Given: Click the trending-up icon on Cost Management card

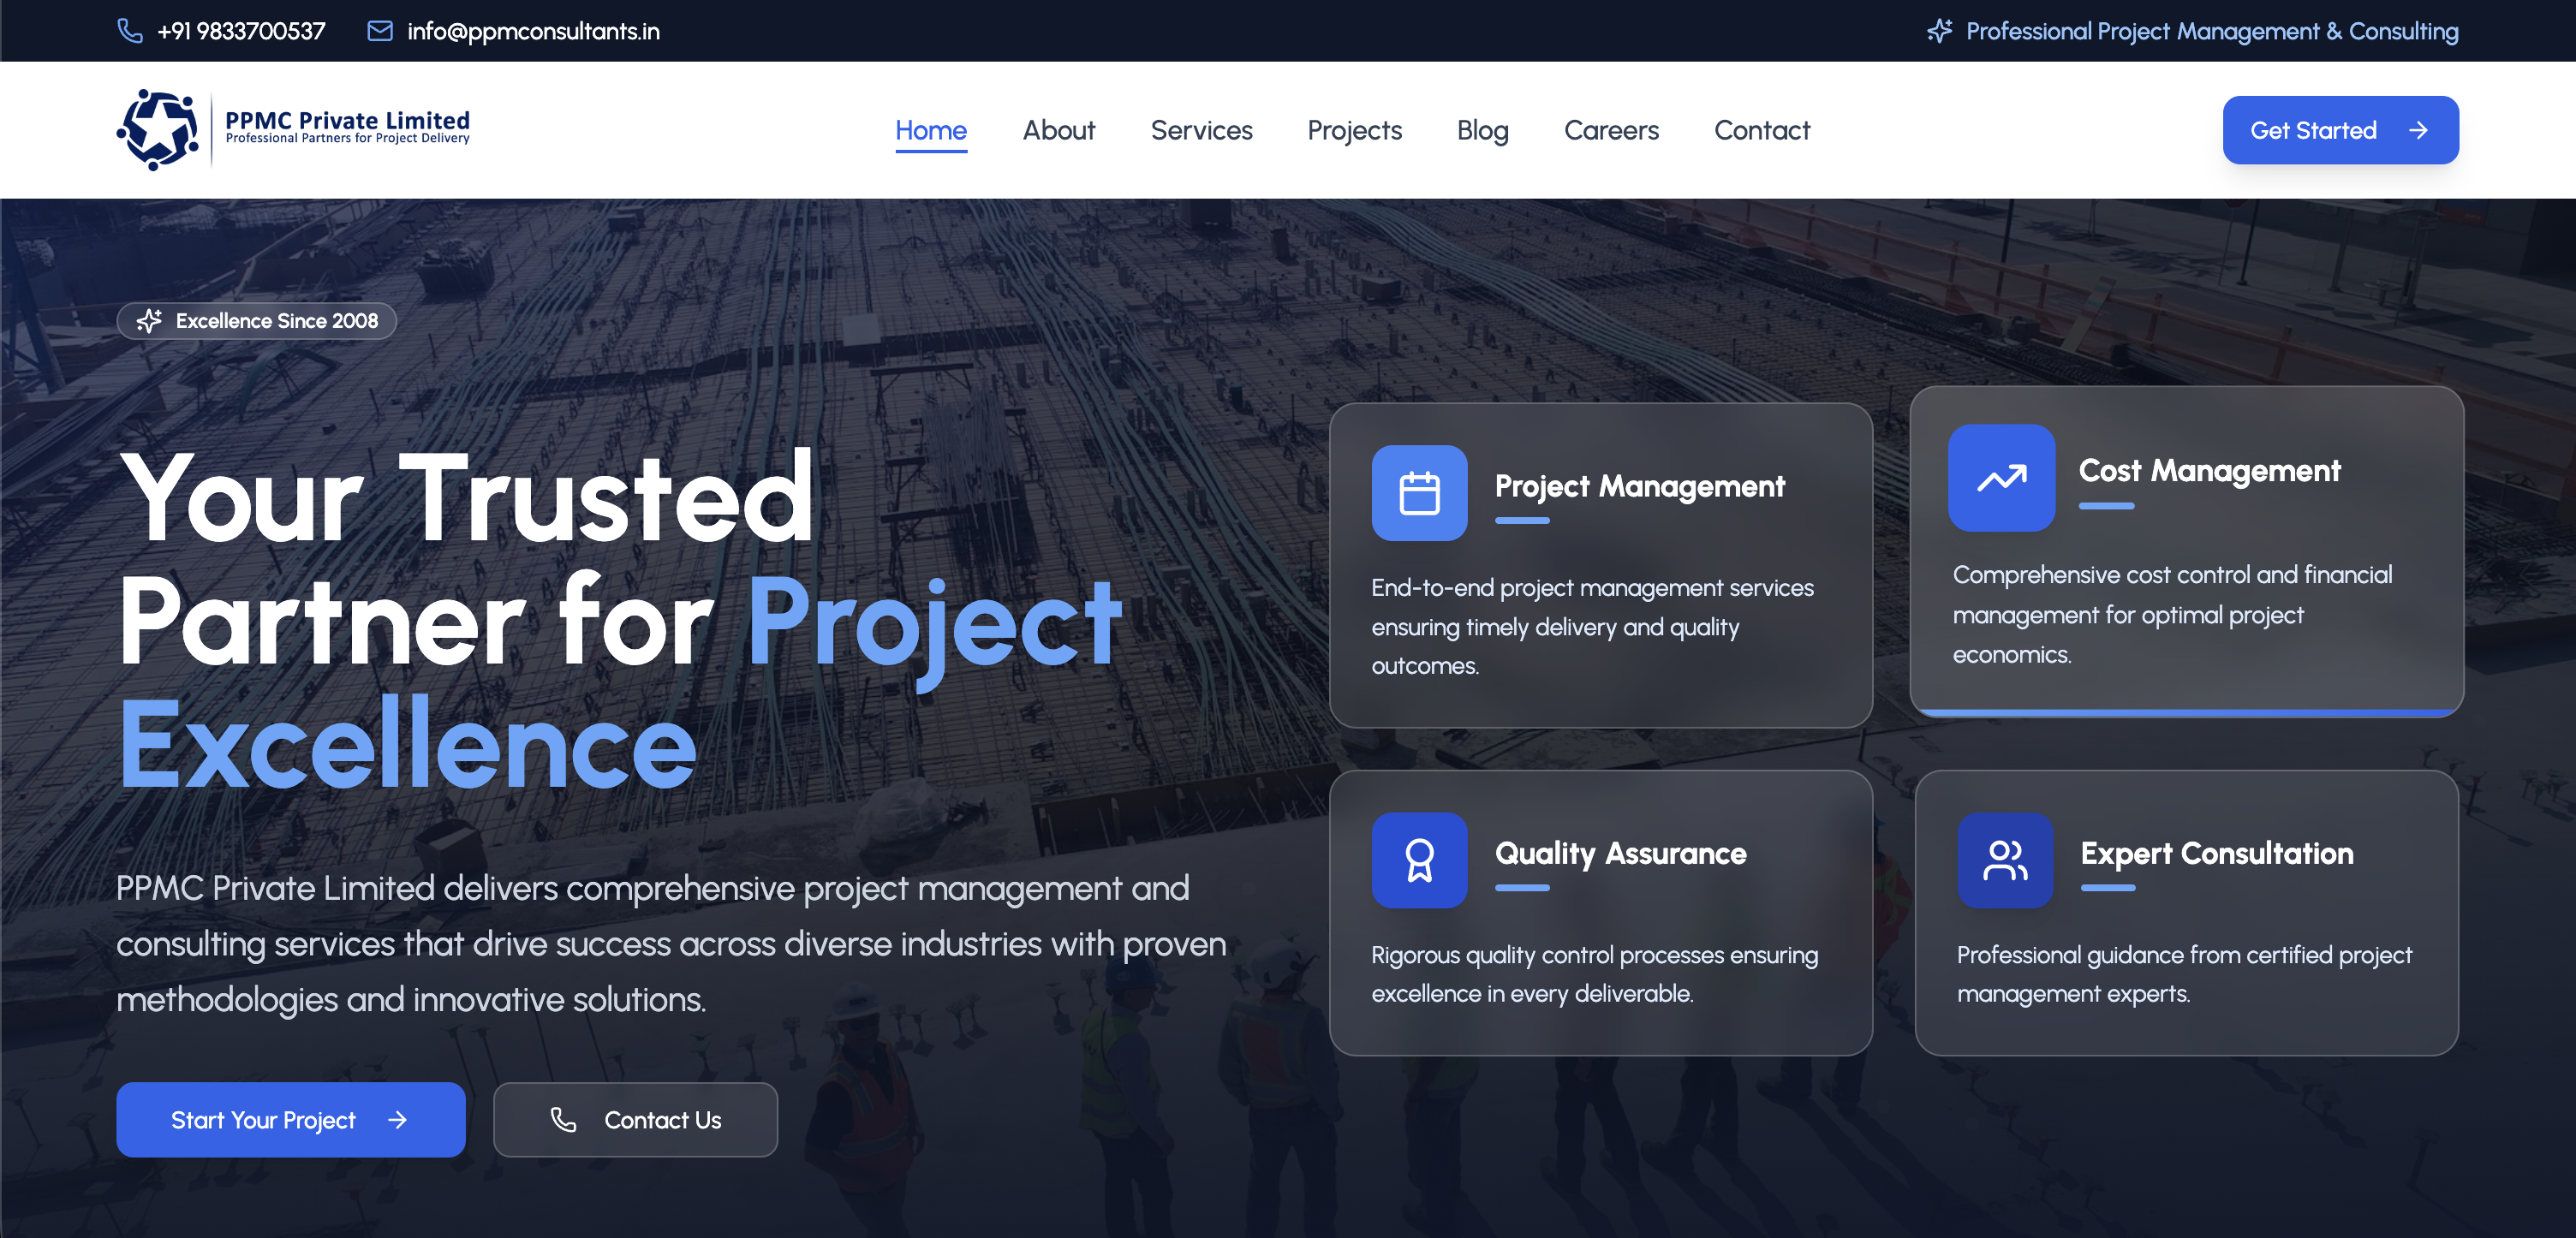Looking at the screenshot, I should coord(2001,478).
